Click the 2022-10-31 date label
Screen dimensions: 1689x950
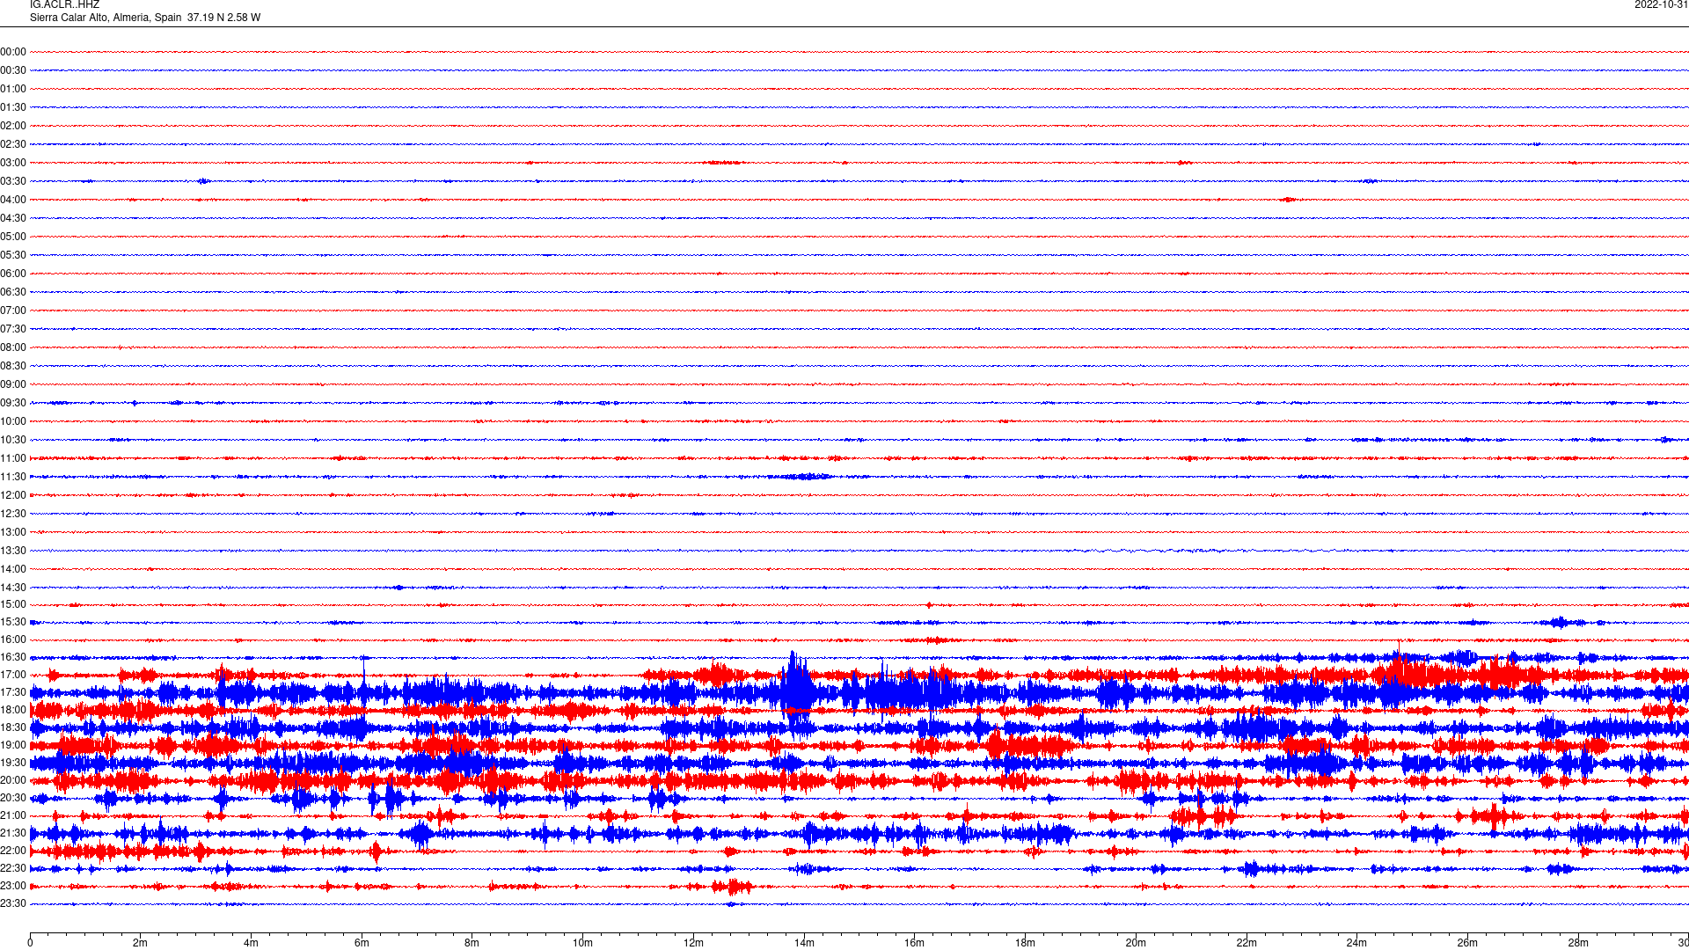[x=1661, y=5]
